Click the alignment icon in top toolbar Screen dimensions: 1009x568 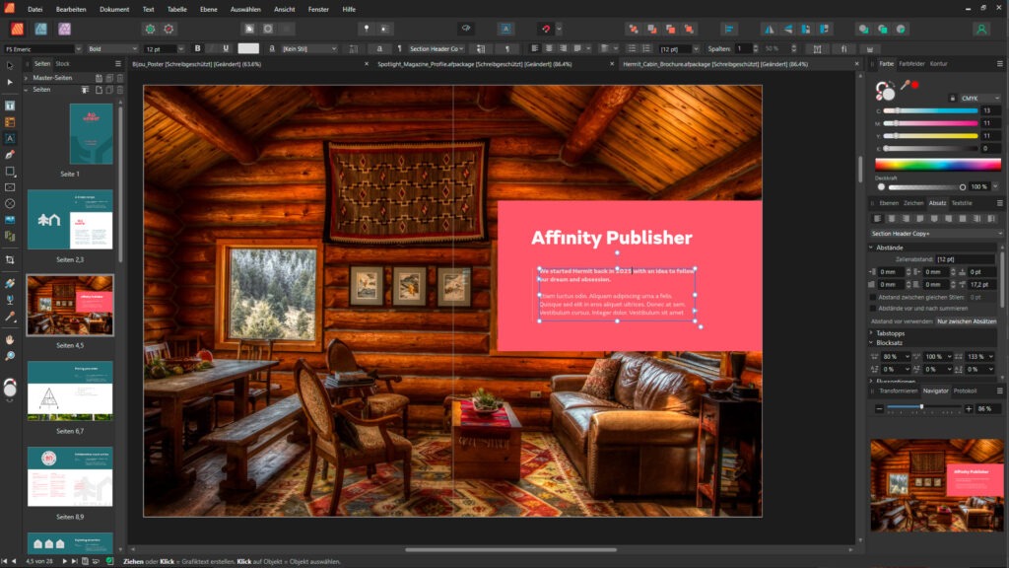[x=728, y=29]
